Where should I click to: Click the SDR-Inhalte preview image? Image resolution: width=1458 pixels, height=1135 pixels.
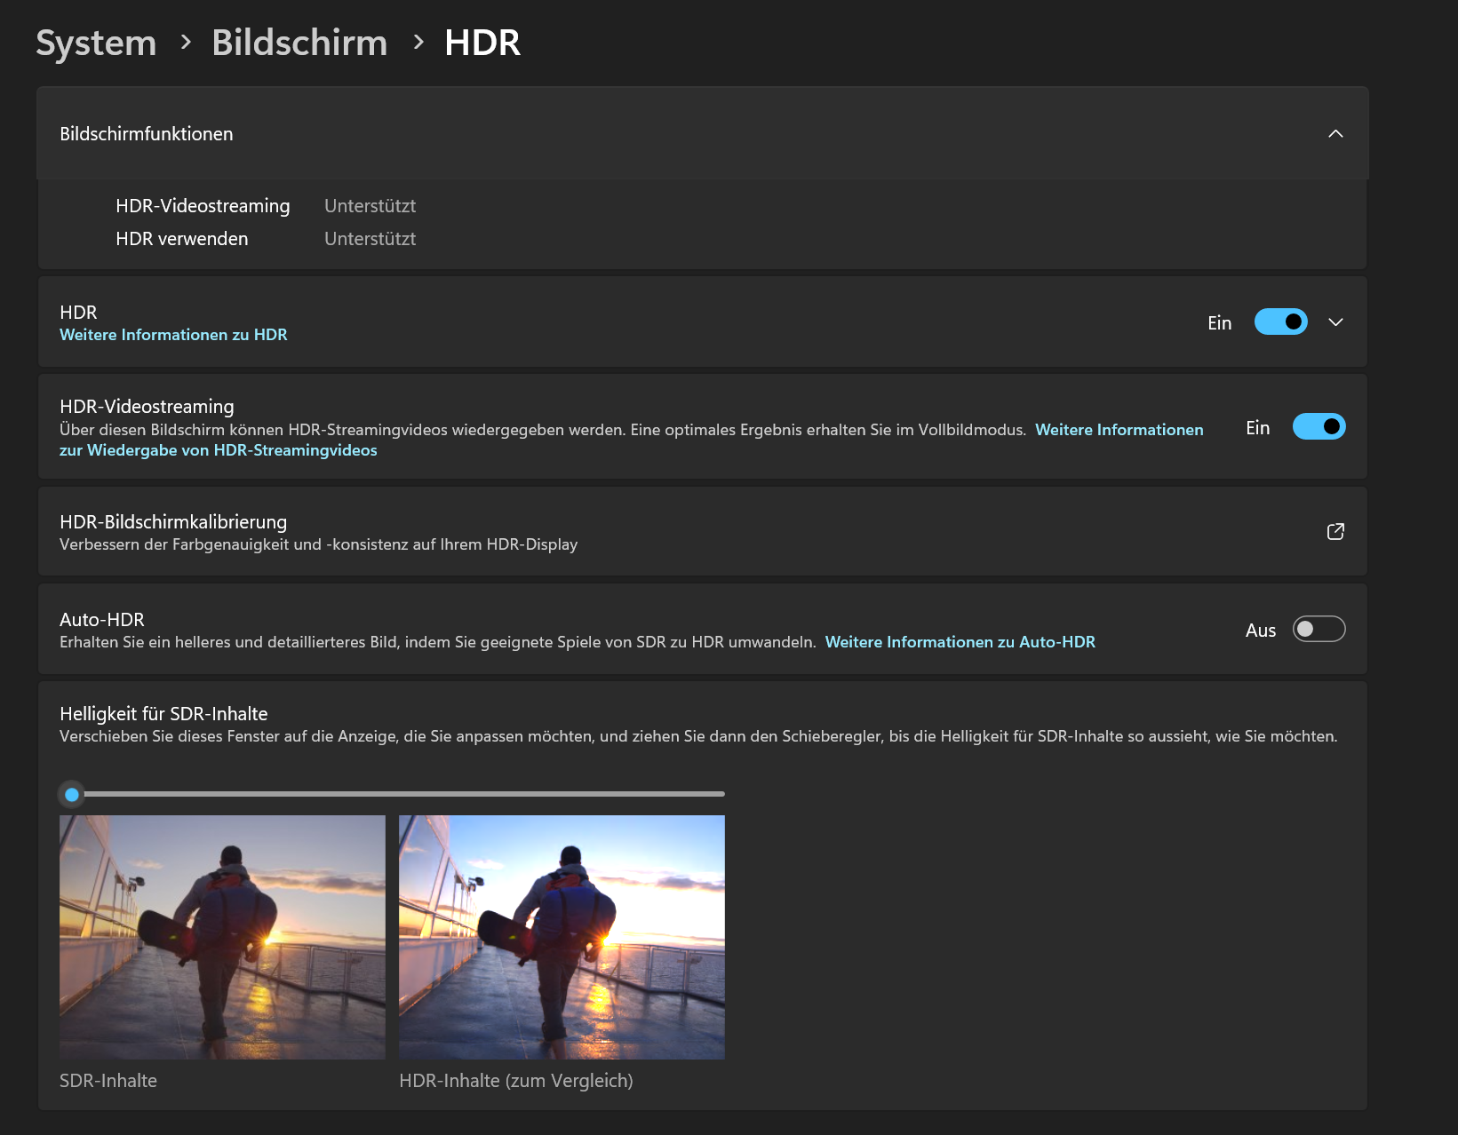point(222,937)
